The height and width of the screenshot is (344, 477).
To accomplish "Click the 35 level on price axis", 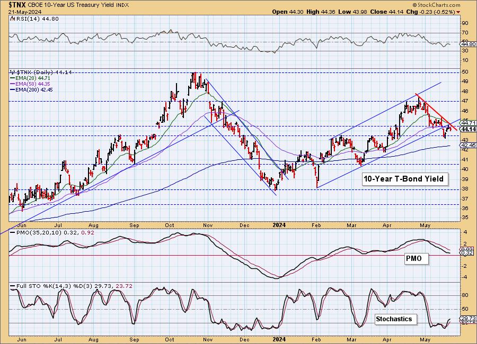I will click(x=465, y=218).
